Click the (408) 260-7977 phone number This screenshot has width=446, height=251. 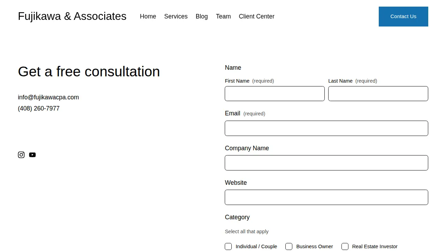(x=39, y=108)
